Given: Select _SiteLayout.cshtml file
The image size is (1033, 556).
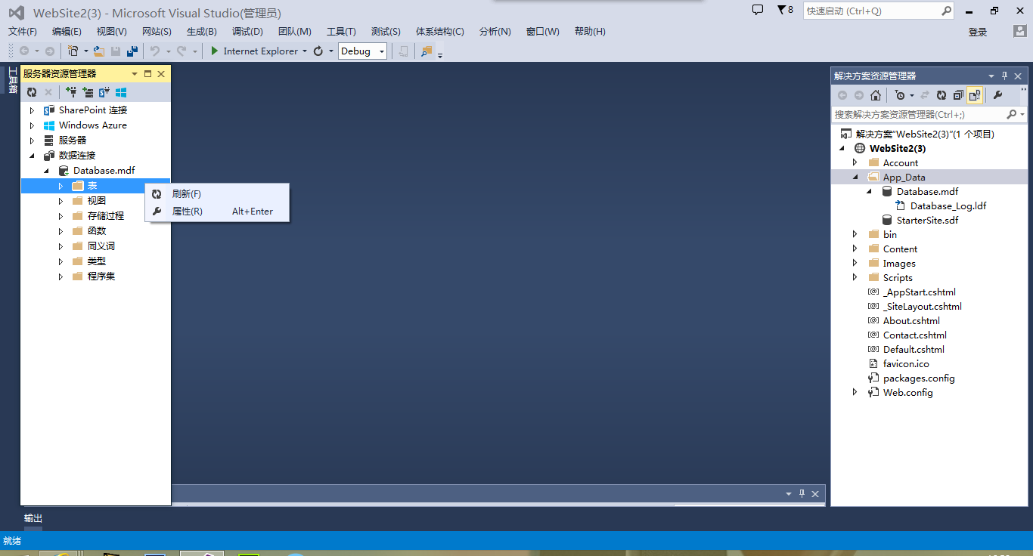Looking at the screenshot, I should click(x=922, y=306).
